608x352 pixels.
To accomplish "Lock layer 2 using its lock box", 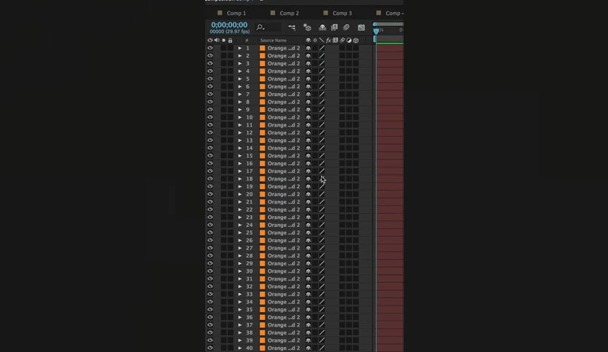I will 231,56.
